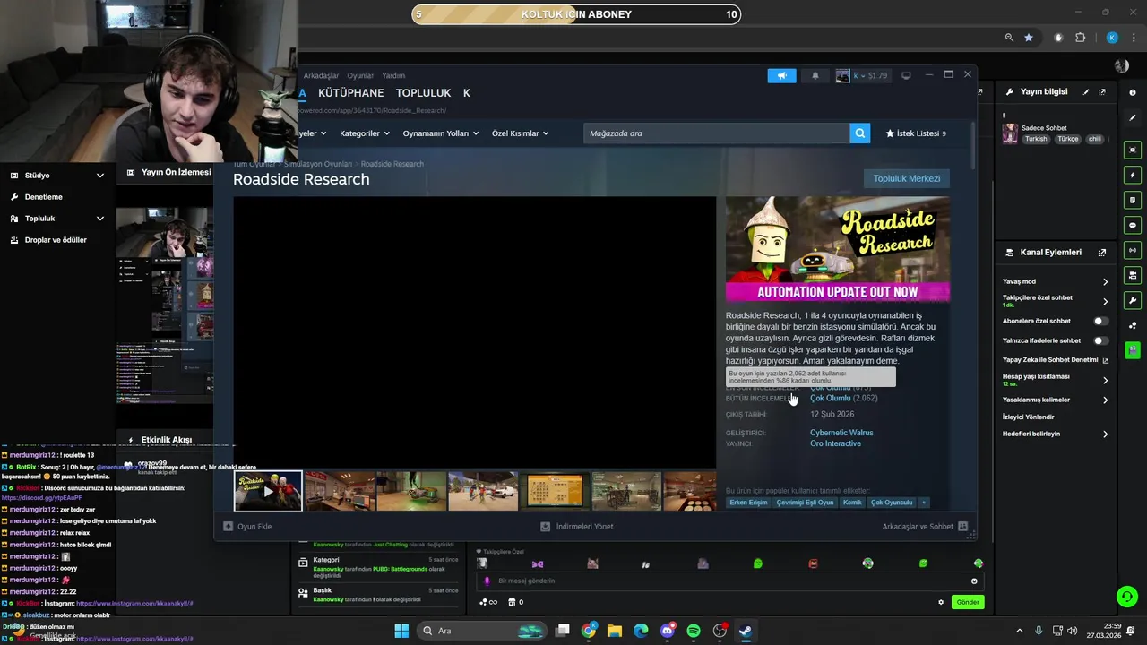Click the Mağazada ara search field

716,133
